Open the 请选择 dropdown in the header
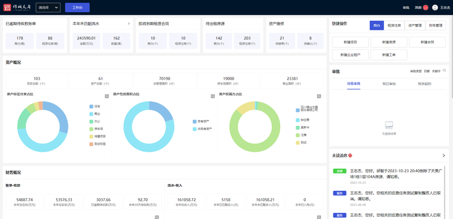Viewport: 453px width, 219px height. [x=48, y=7]
